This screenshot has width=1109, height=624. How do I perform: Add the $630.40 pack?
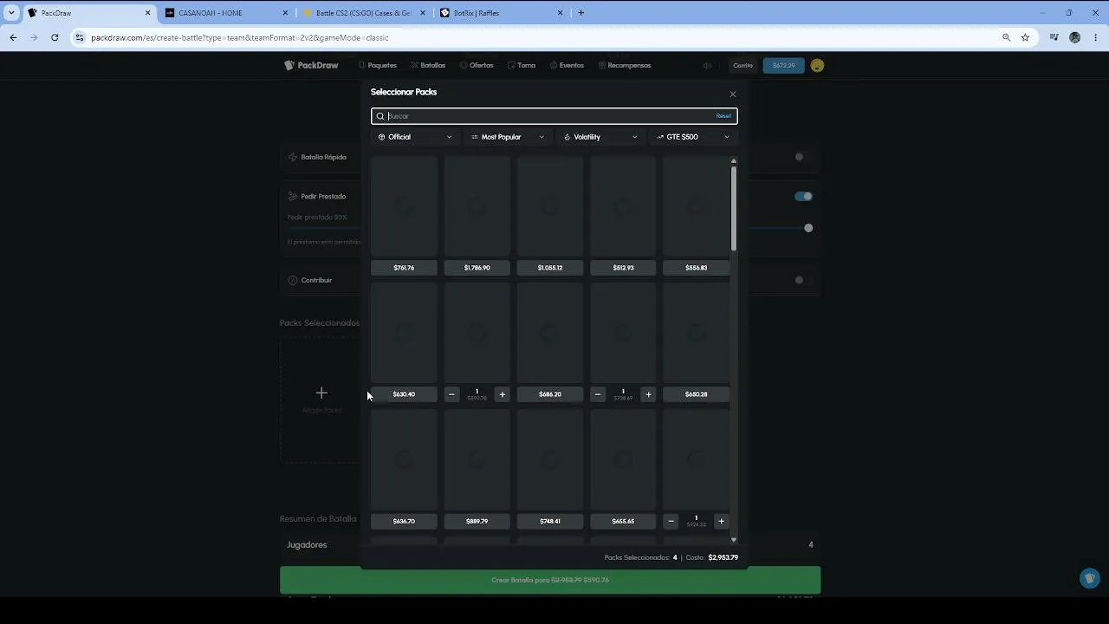(x=404, y=394)
